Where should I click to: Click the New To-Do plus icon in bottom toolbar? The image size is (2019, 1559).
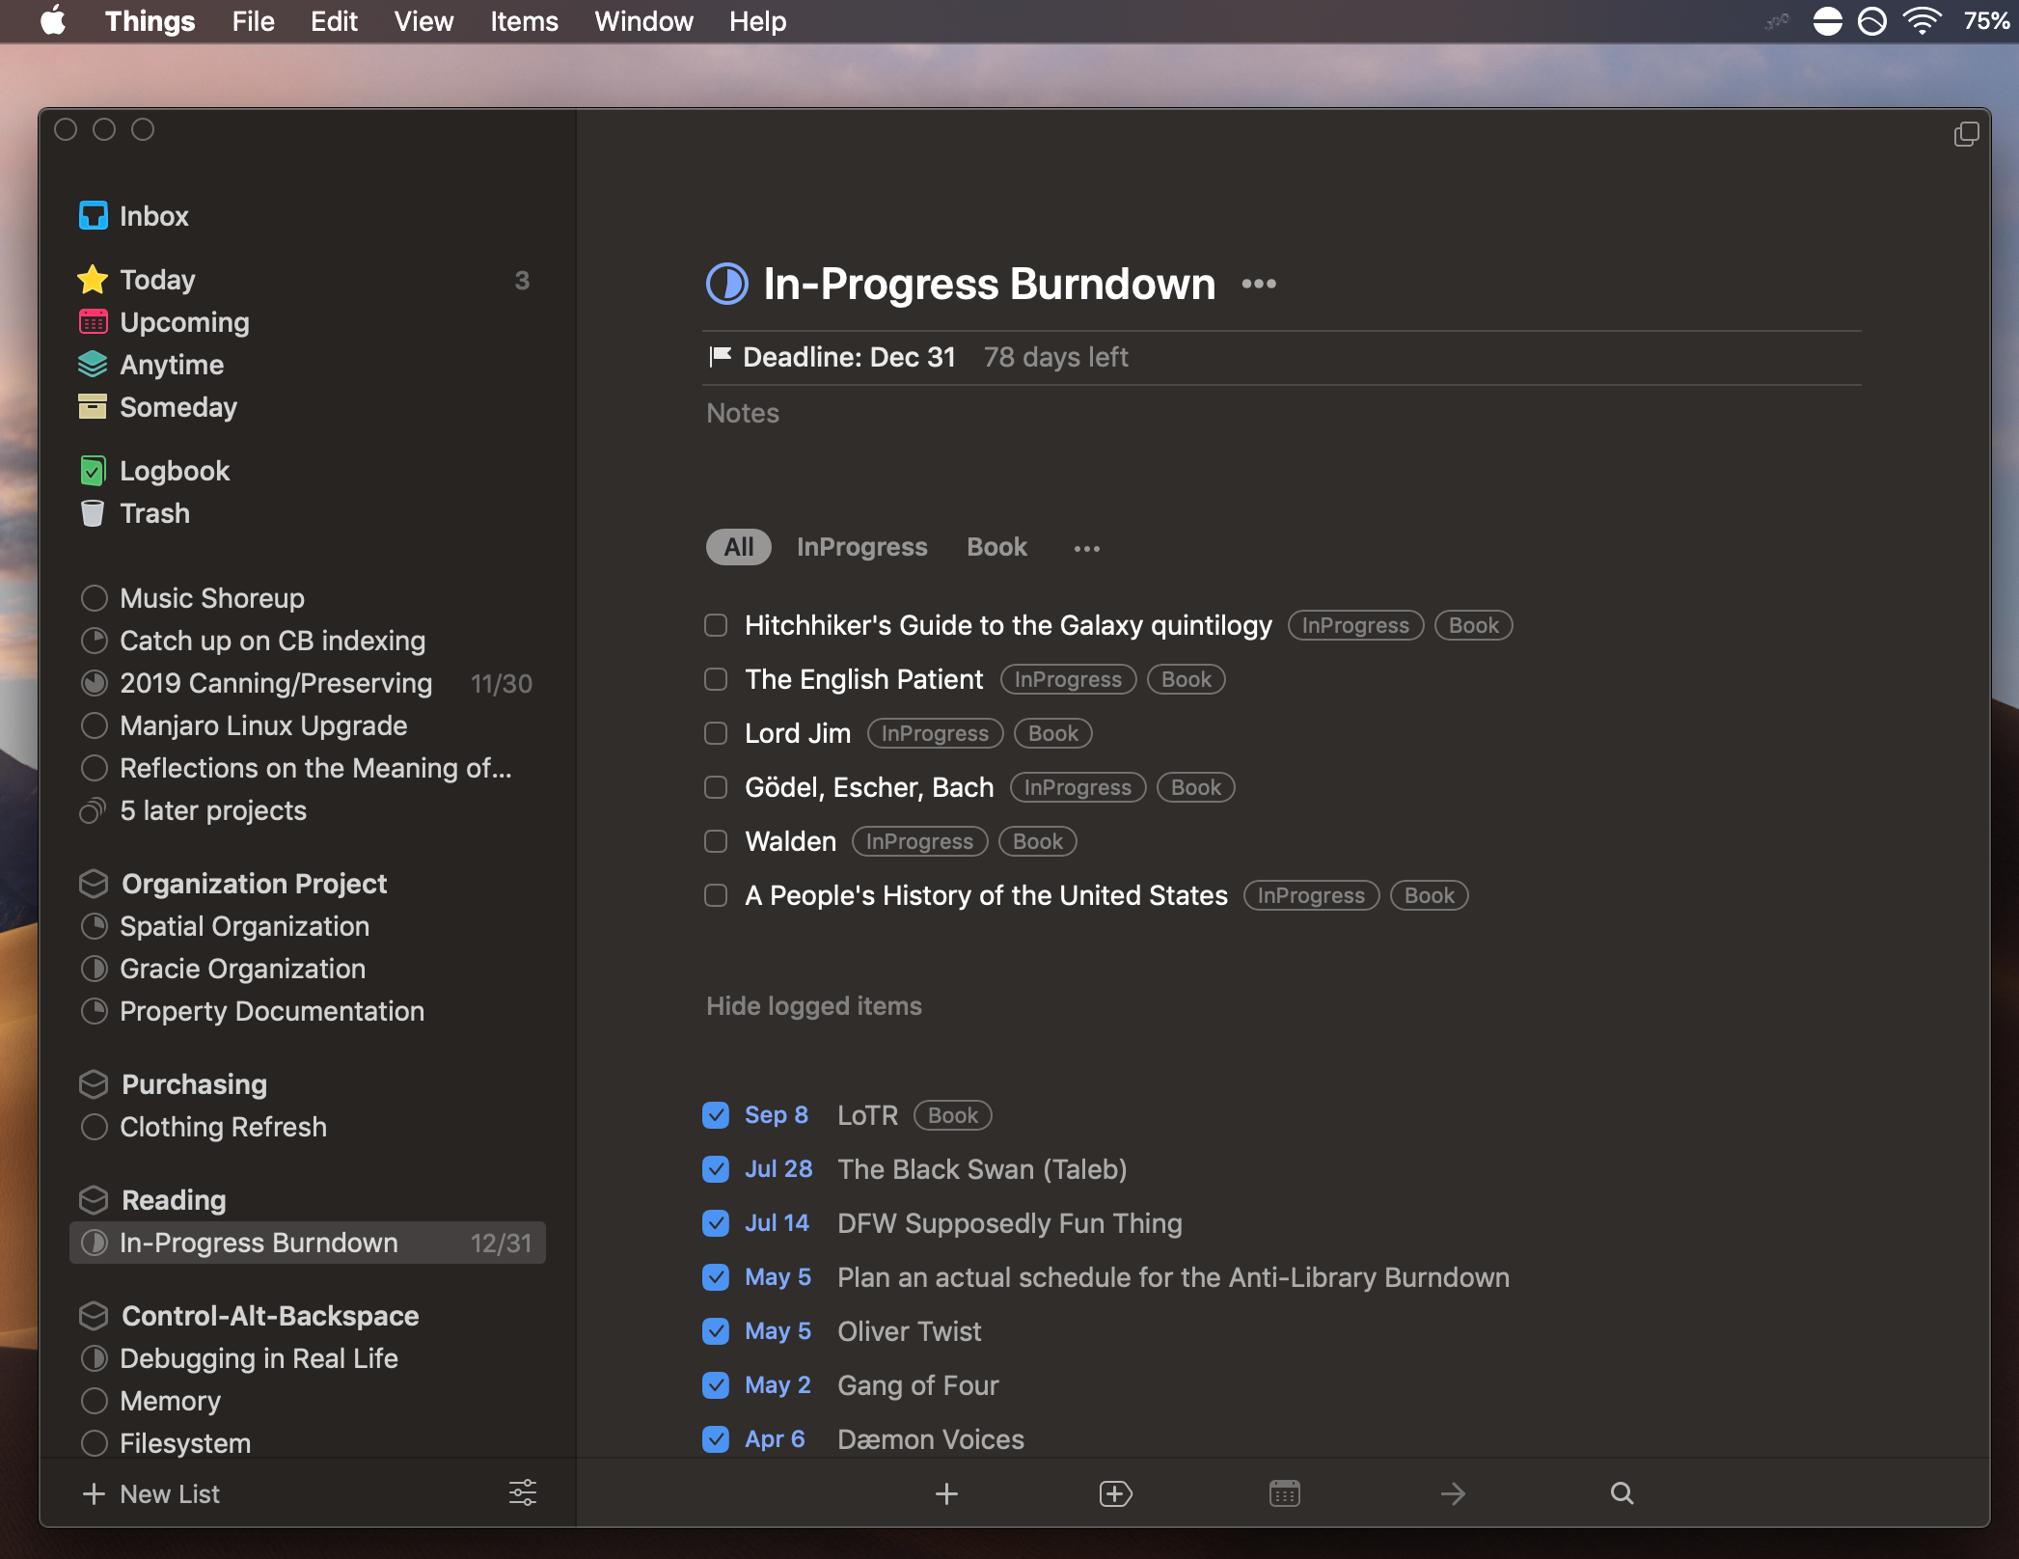[946, 1493]
